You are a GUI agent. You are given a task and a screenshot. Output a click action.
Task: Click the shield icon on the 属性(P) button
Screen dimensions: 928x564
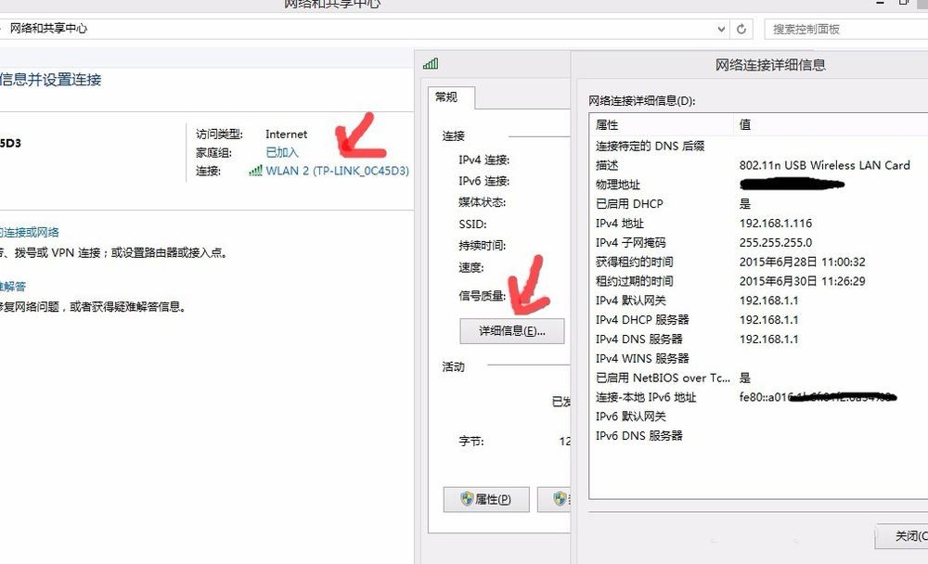[467, 499]
